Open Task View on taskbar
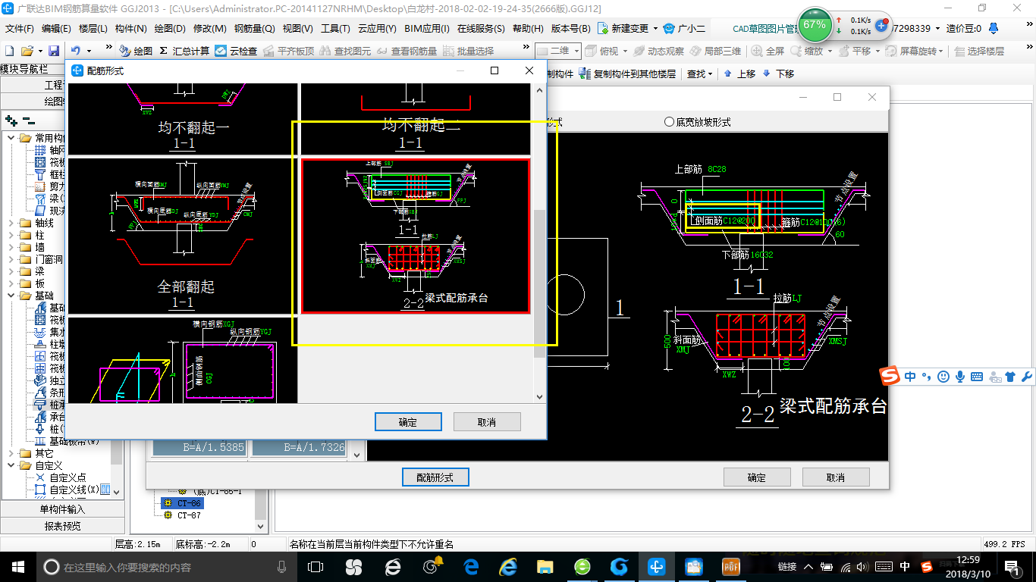Image resolution: width=1036 pixels, height=582 pixels. click(316, 567)
